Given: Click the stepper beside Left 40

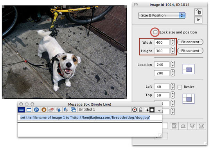Looking at the screenshot, I should pos(172,87).
